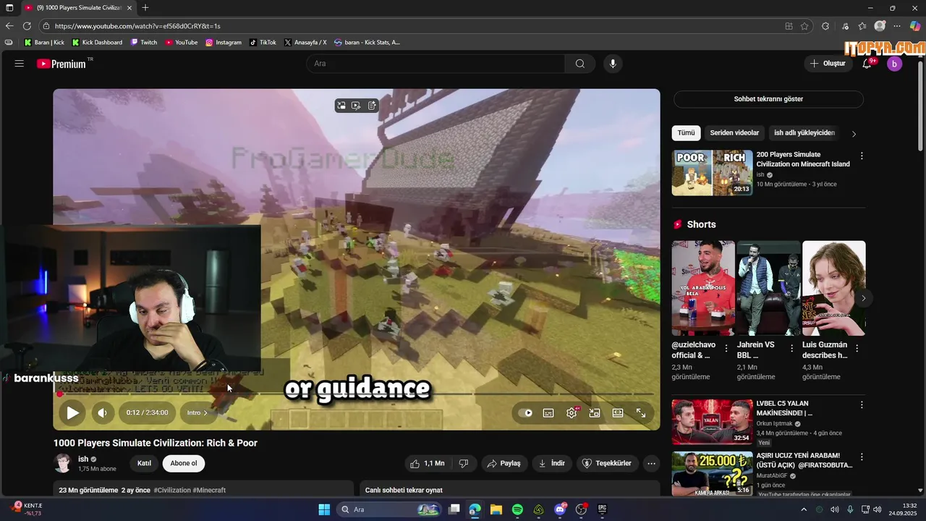Open Baran | Kick bookmark
Viewport: 926px width, 521px height.
click(x=44, y=42)
